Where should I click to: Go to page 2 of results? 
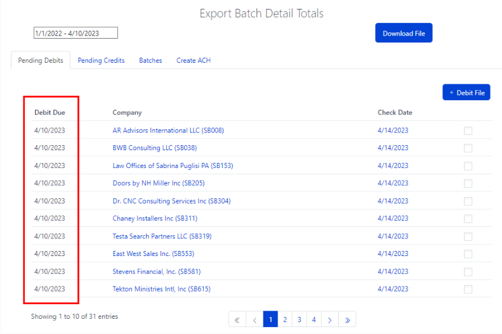[x=285, y=319]
